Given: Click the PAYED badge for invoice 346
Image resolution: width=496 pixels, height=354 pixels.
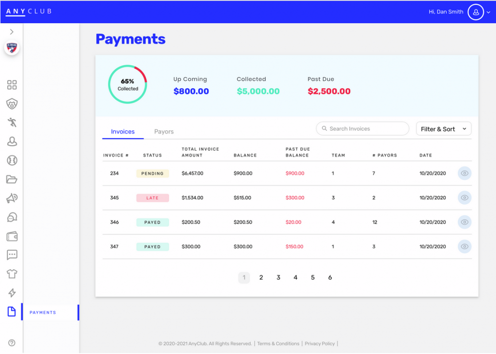Looking at the screenshot, I should coord(153,222).
